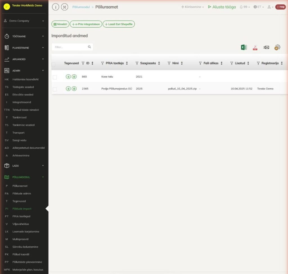The height and width of the screenshot is (274, 288).
Task: Open funnel filter for Faili allikas
Action: pos(200,63)
